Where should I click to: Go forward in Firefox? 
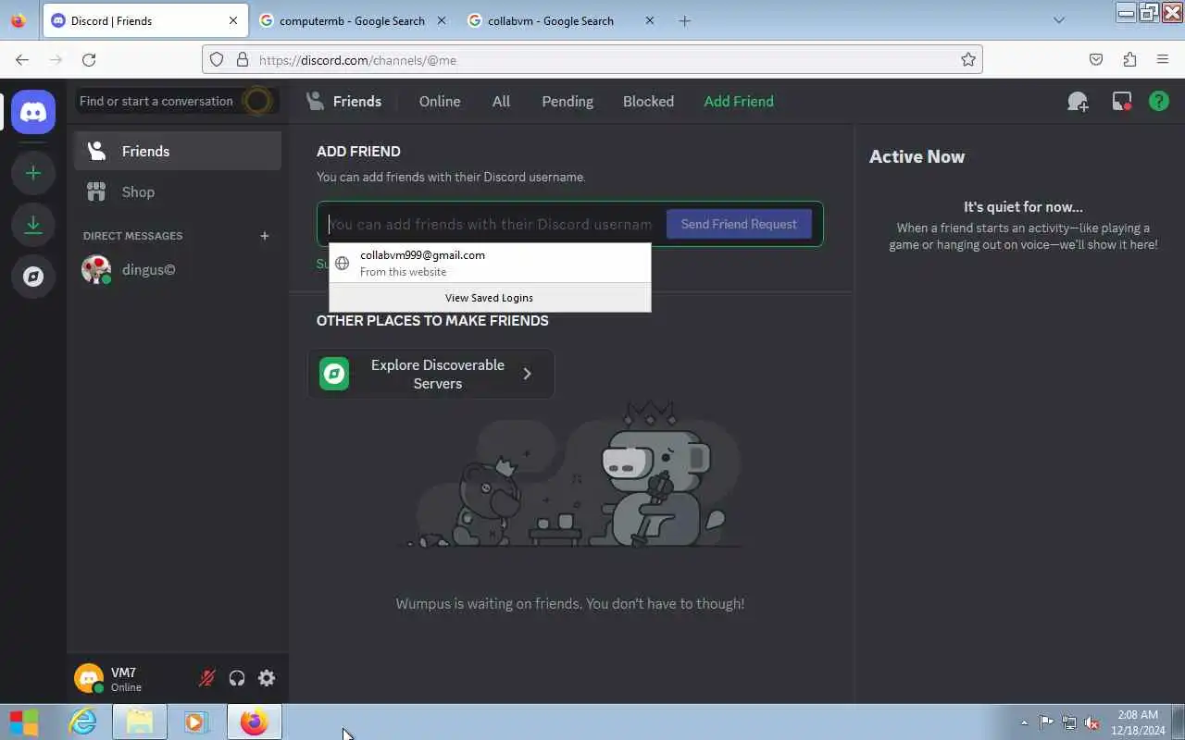pos(56,59)
